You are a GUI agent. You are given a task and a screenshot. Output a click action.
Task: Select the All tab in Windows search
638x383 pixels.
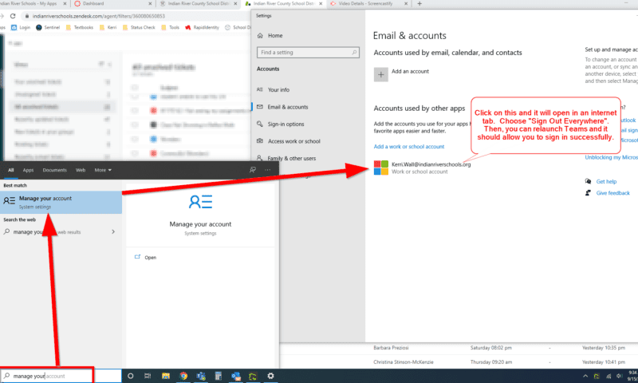coord(11,170)
